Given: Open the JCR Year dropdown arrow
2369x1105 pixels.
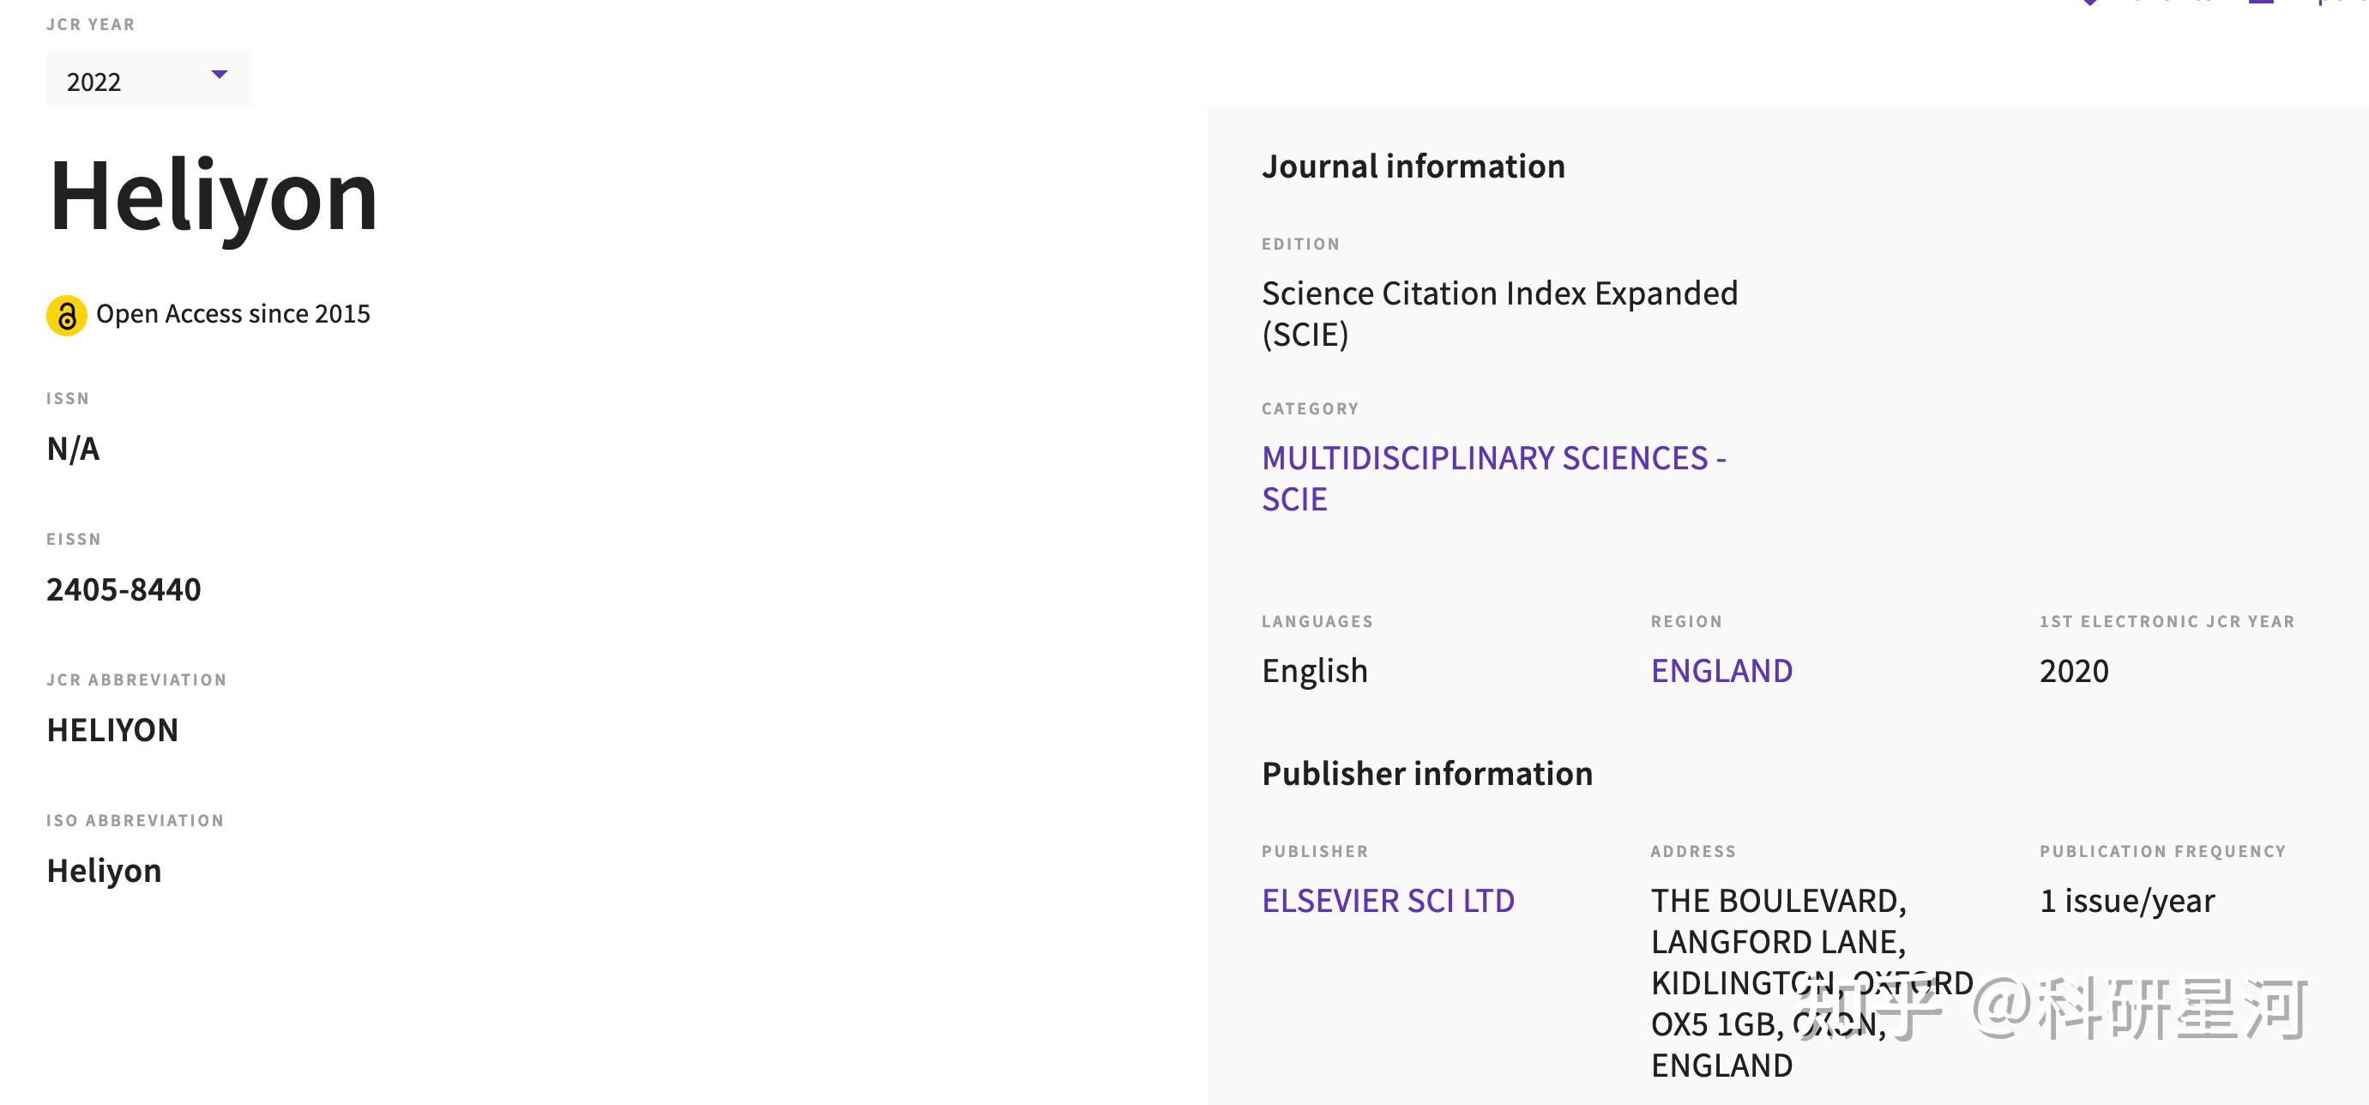Looking at the screenshot, I should point(219,75).
